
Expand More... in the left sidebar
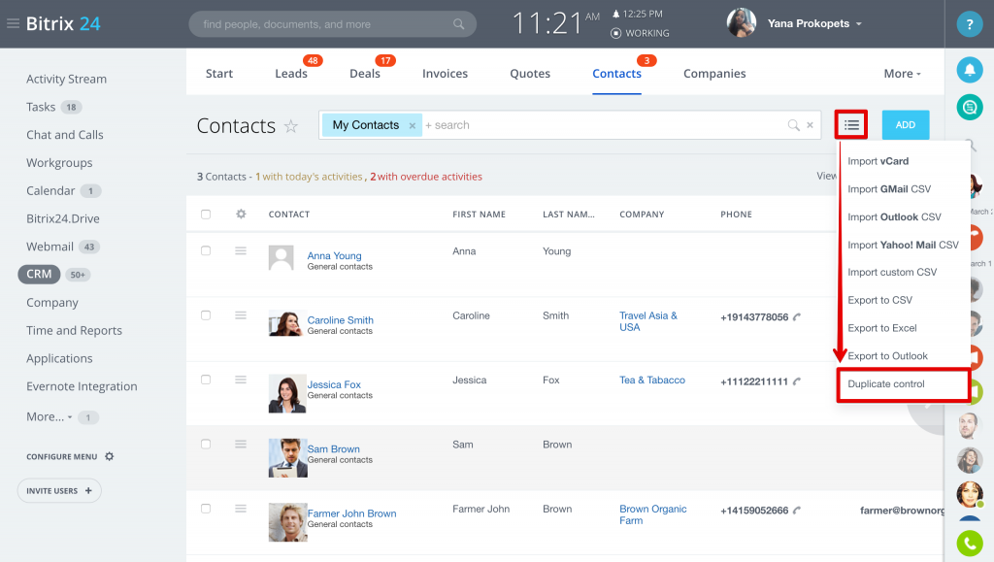(x=49, y=417)
